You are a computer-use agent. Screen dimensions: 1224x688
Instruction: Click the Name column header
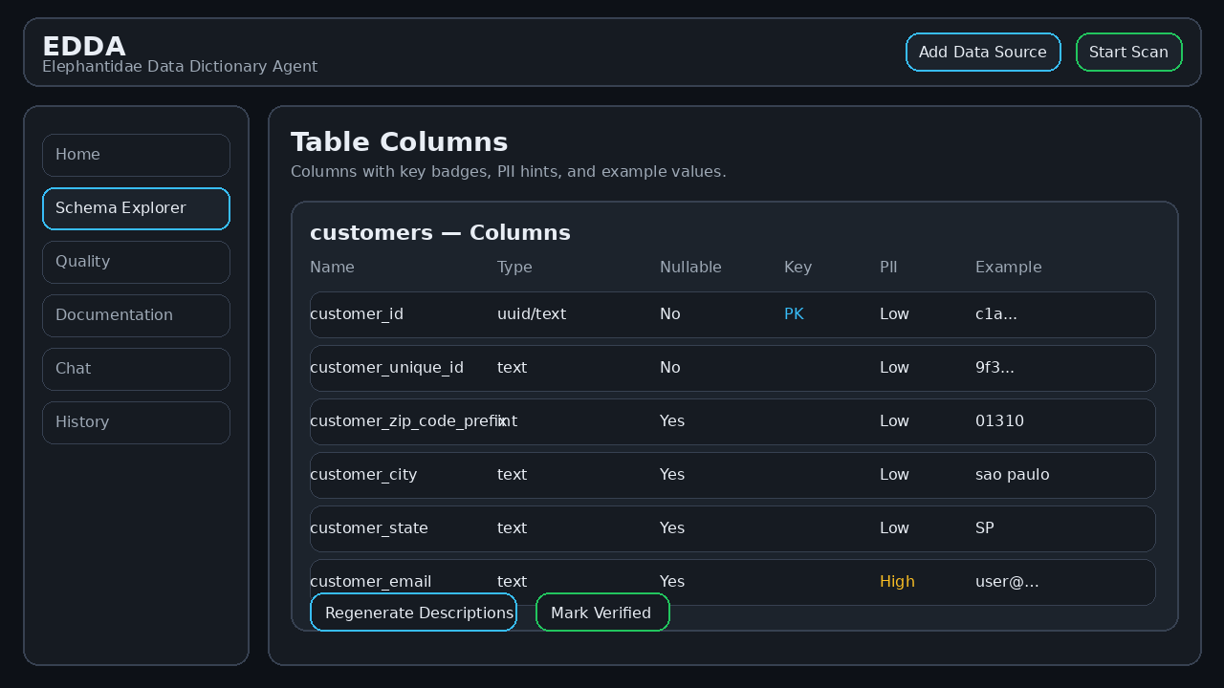click(332, 268)
